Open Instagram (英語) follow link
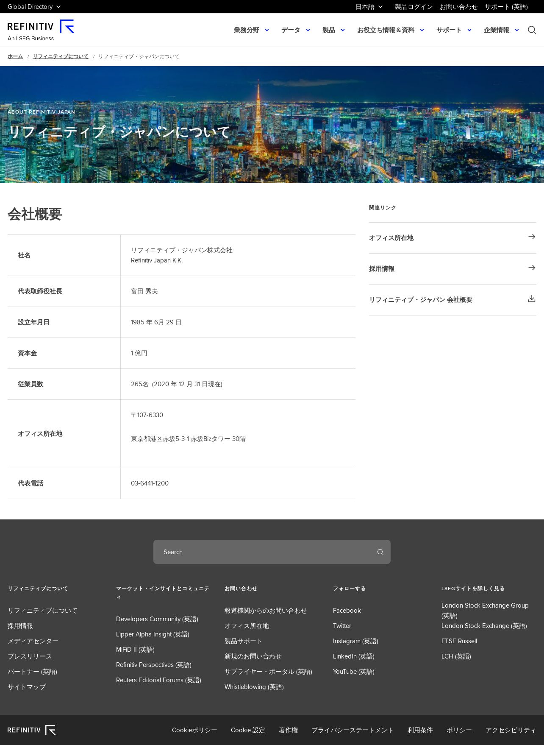The image size is (544, 745). 355,641
